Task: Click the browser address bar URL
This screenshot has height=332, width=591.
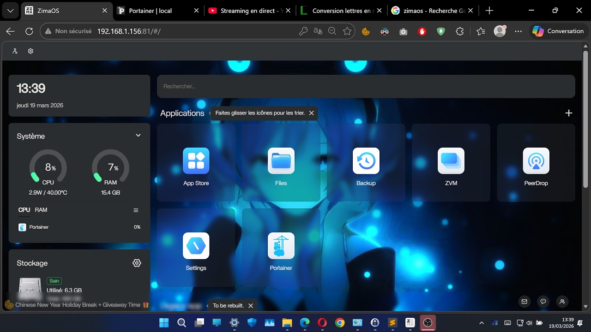Action: [129, 31]
